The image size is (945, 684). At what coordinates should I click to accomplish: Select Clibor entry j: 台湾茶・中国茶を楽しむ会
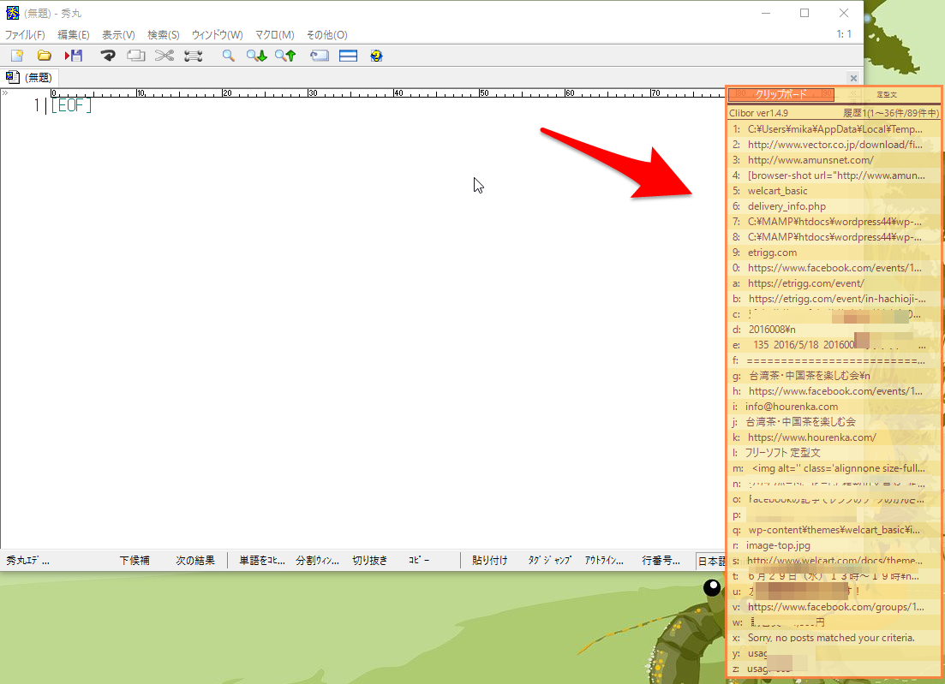coord(834,422)
